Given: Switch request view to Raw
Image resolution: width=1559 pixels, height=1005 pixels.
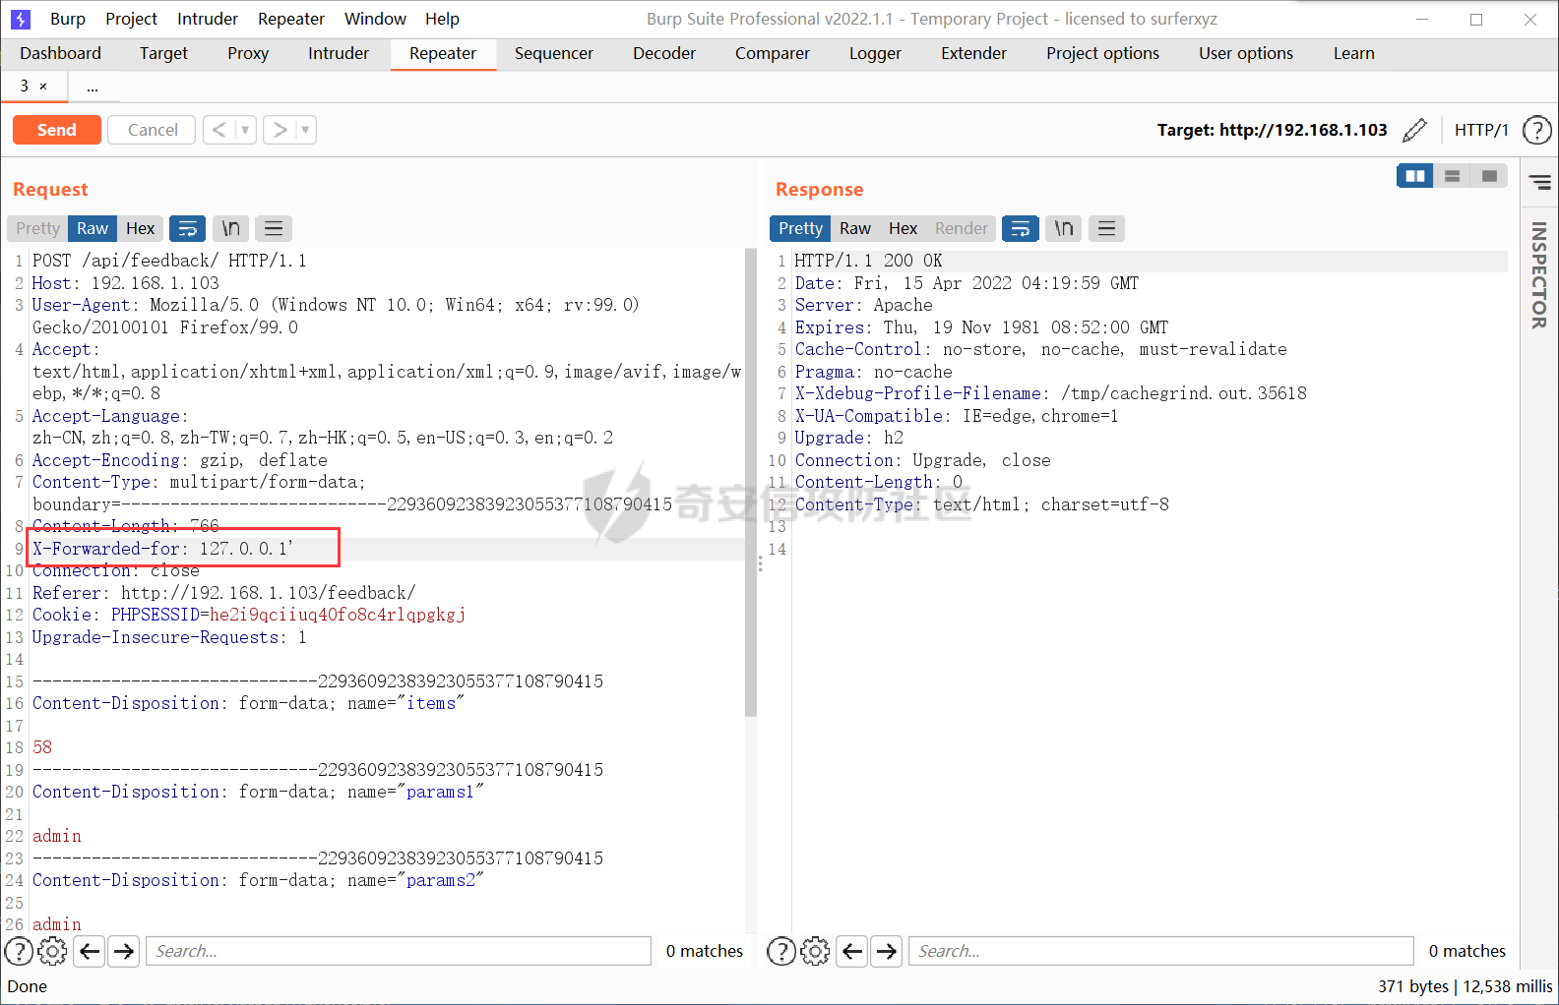Looking at the screenshot, I should [93, 228].
